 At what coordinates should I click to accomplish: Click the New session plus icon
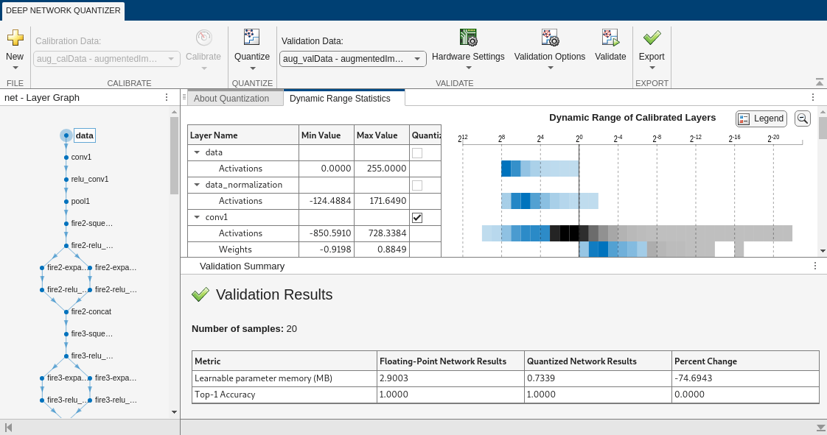pyautogui.click(x=15, y=38)
